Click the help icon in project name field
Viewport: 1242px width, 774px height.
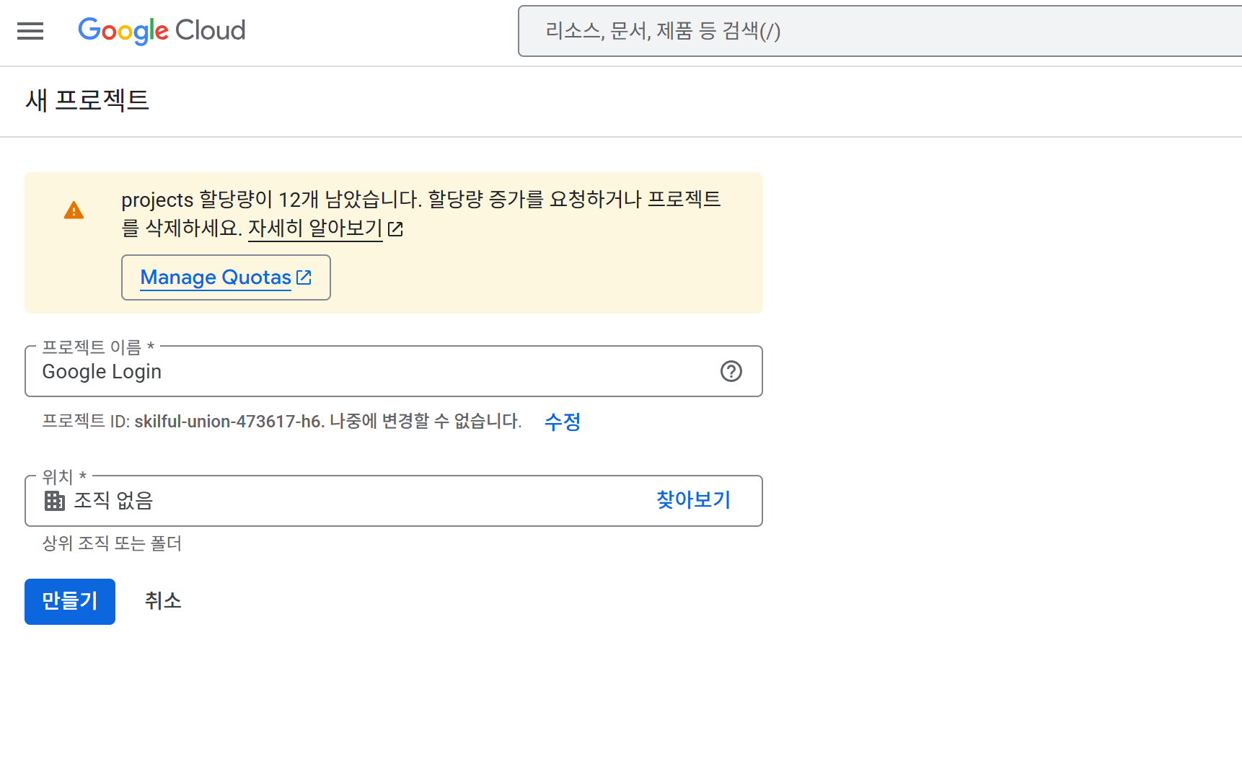point(732,372)
